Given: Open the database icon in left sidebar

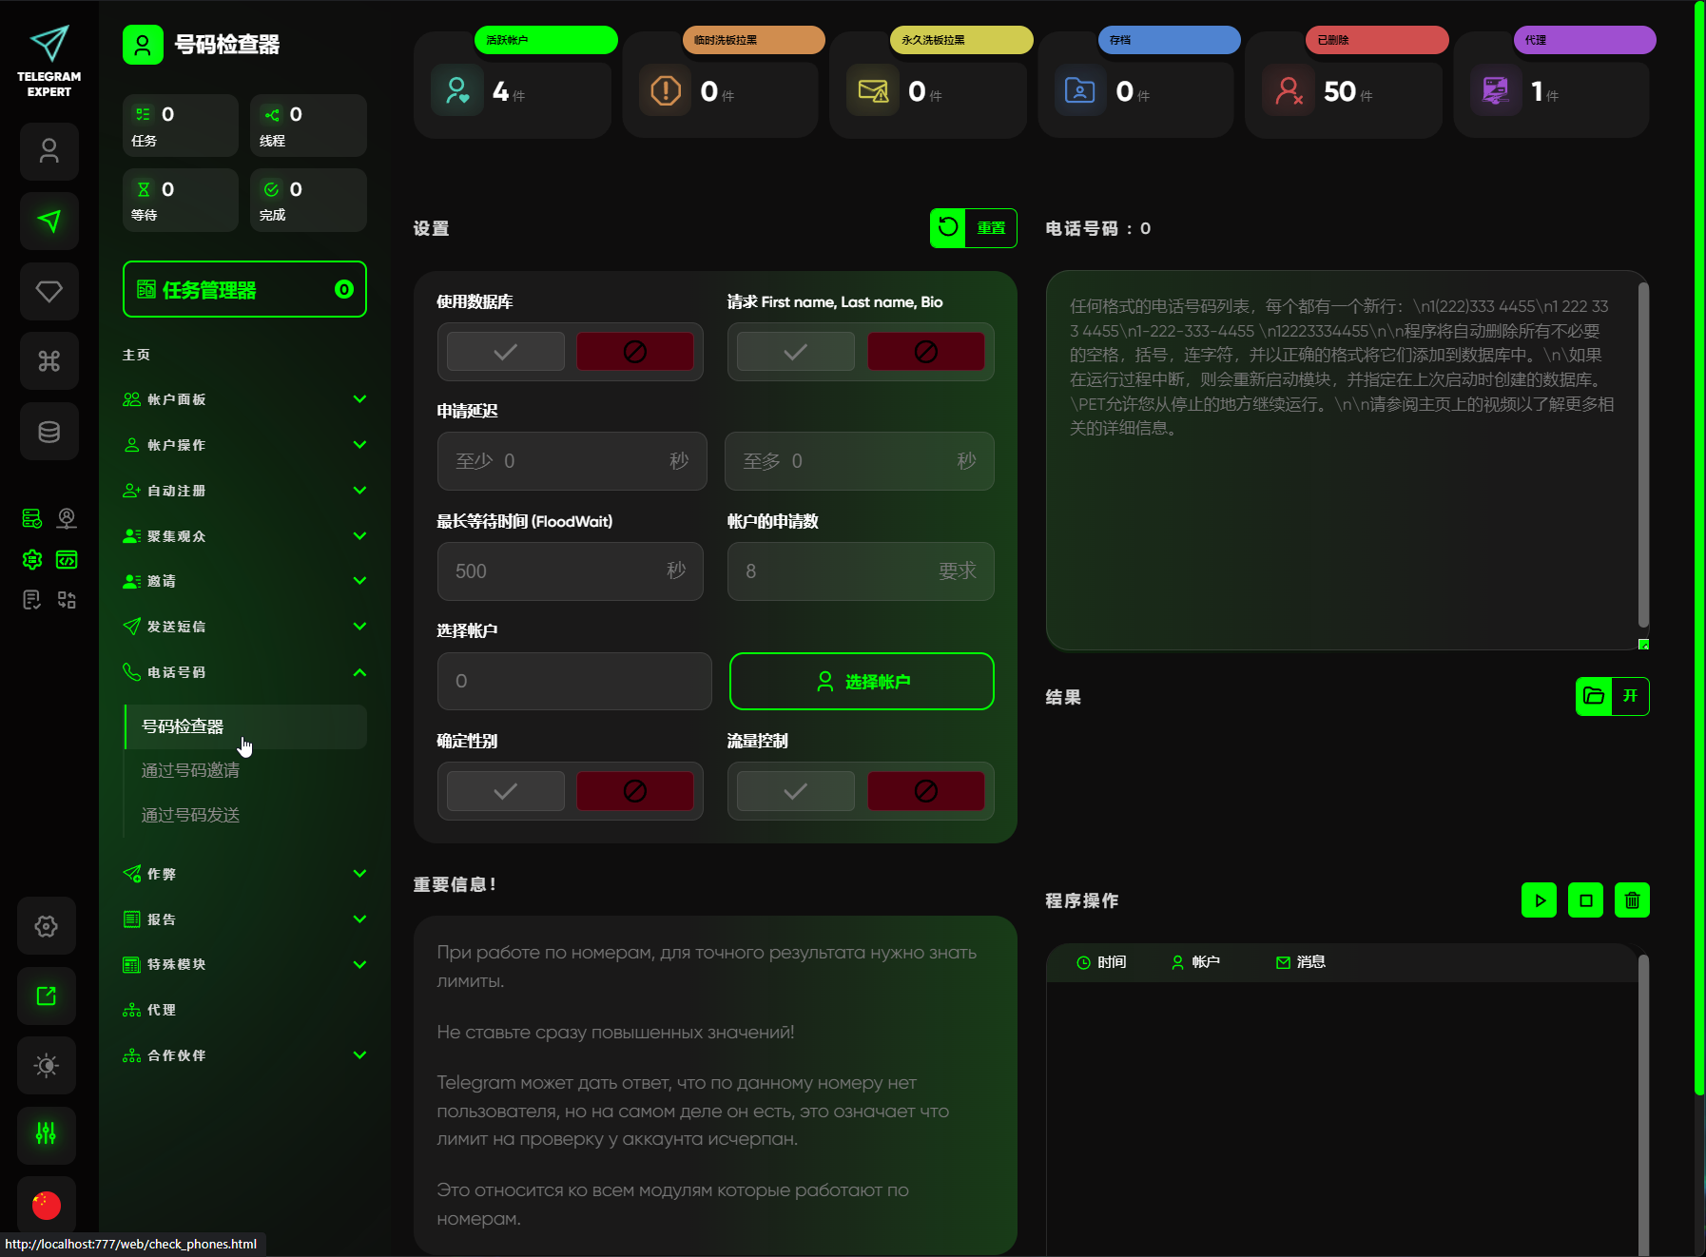Looking at the screenshot, I should click(x=49, y=432).
